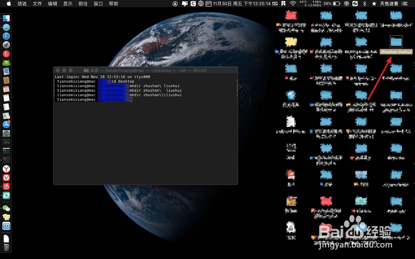Screen dimensions: 415x259
Task: Open WeChat in the Dock
Action: pos(6,208)
